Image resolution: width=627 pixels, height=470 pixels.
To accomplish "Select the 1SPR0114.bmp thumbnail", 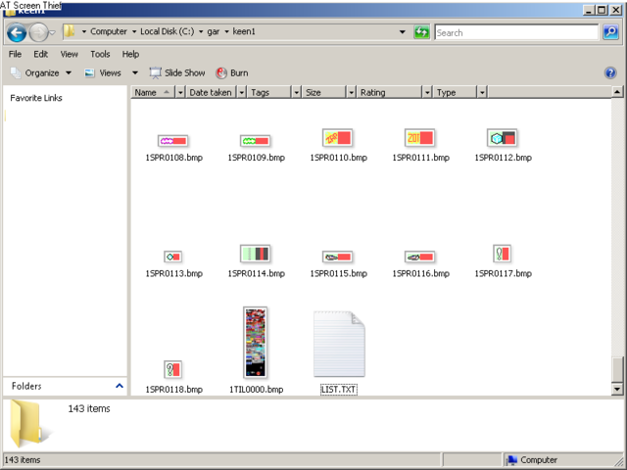I will coord(256,255).
